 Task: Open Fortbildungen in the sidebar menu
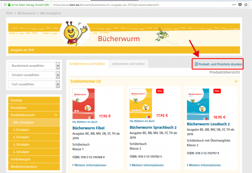[34, 159]
